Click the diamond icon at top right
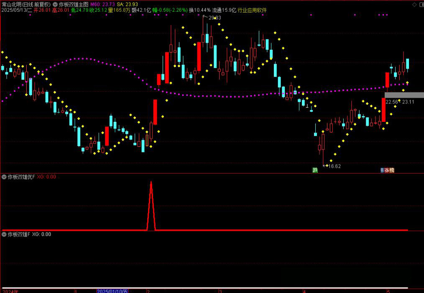 point(414,5)
